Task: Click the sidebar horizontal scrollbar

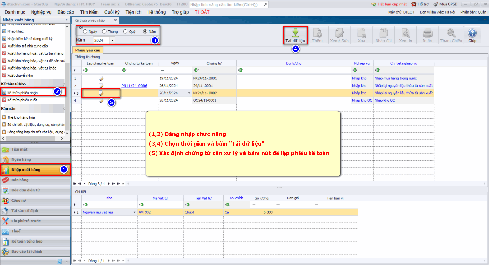Action: [x=31, y=139]
